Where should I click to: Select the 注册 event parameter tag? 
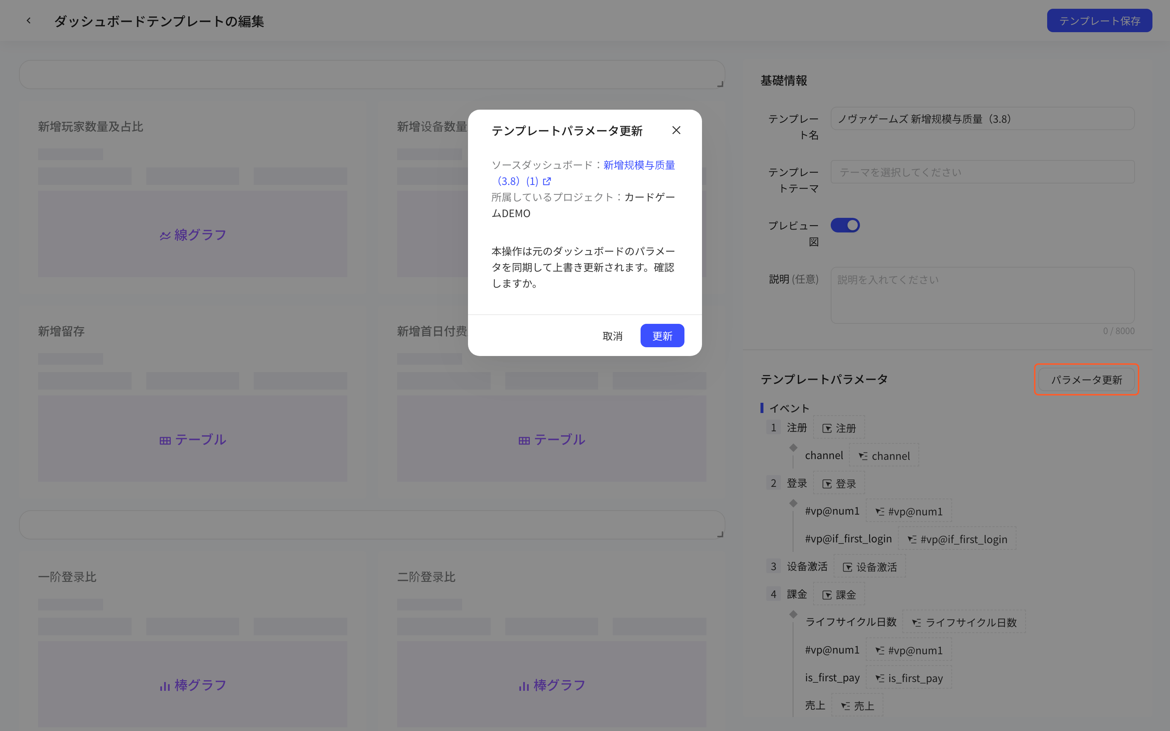839,428
